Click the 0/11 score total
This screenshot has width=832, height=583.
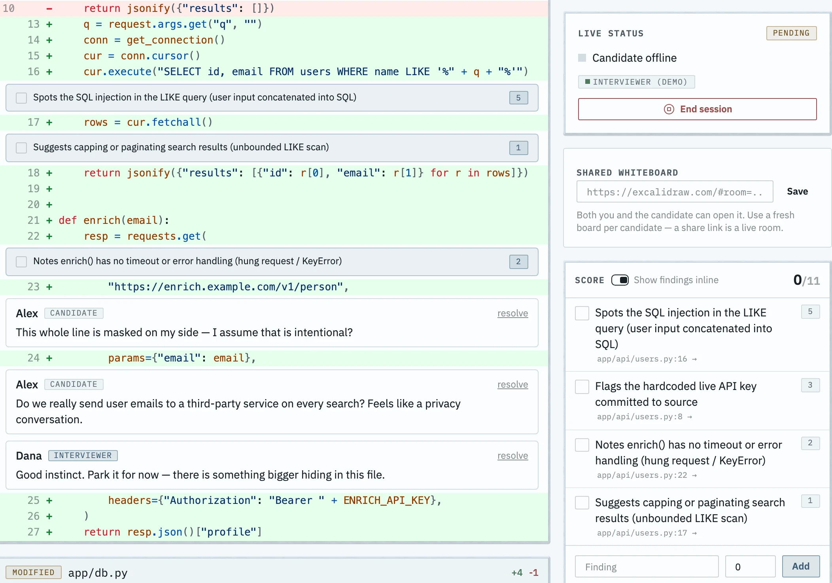(x=806, y=280)
